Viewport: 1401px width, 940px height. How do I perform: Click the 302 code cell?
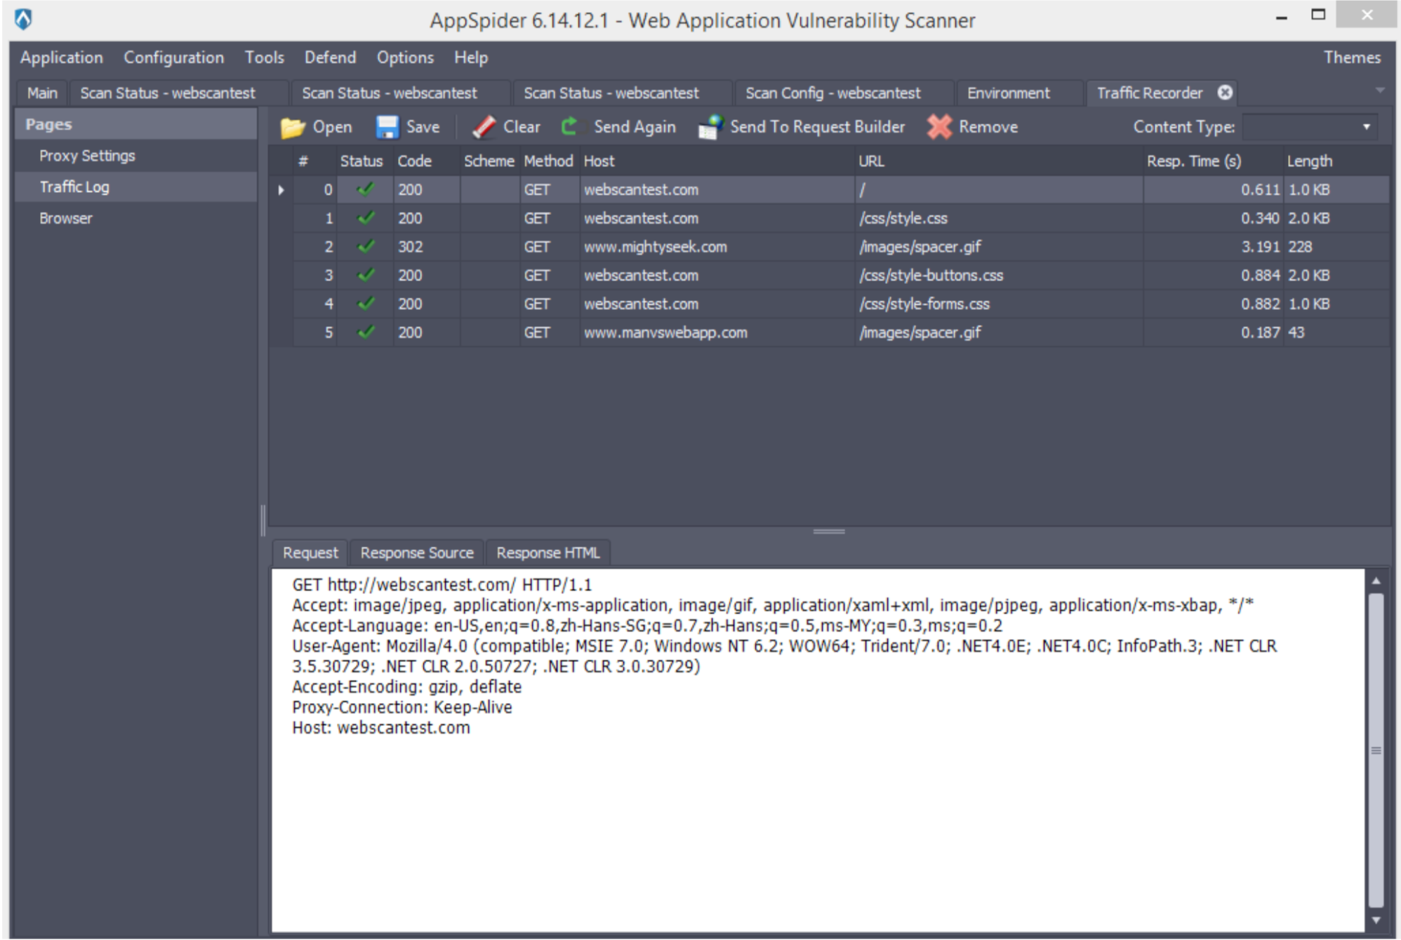tap(427, 247)
